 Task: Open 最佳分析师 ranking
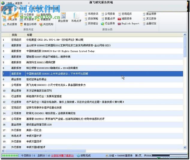[28, 24]
